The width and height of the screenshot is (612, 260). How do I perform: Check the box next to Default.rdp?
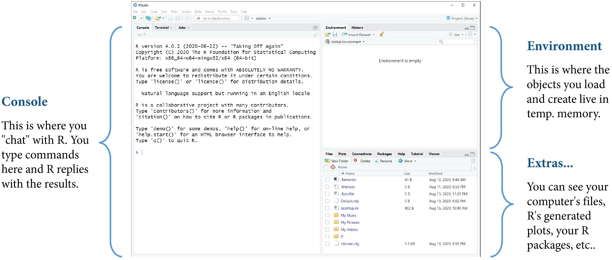click(x=327, y=201)
